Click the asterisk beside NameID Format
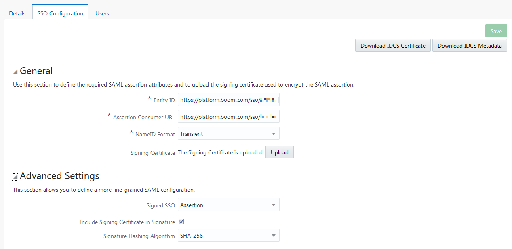 131,133
